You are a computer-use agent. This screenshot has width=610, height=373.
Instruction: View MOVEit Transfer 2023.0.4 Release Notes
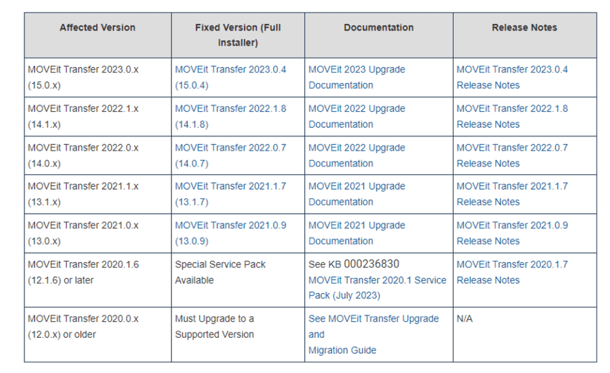tap(512, 78)
